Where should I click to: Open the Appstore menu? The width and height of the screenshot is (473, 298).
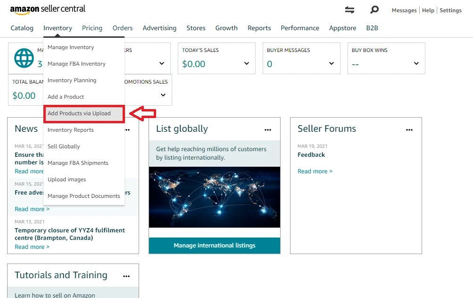coord(343,28)
